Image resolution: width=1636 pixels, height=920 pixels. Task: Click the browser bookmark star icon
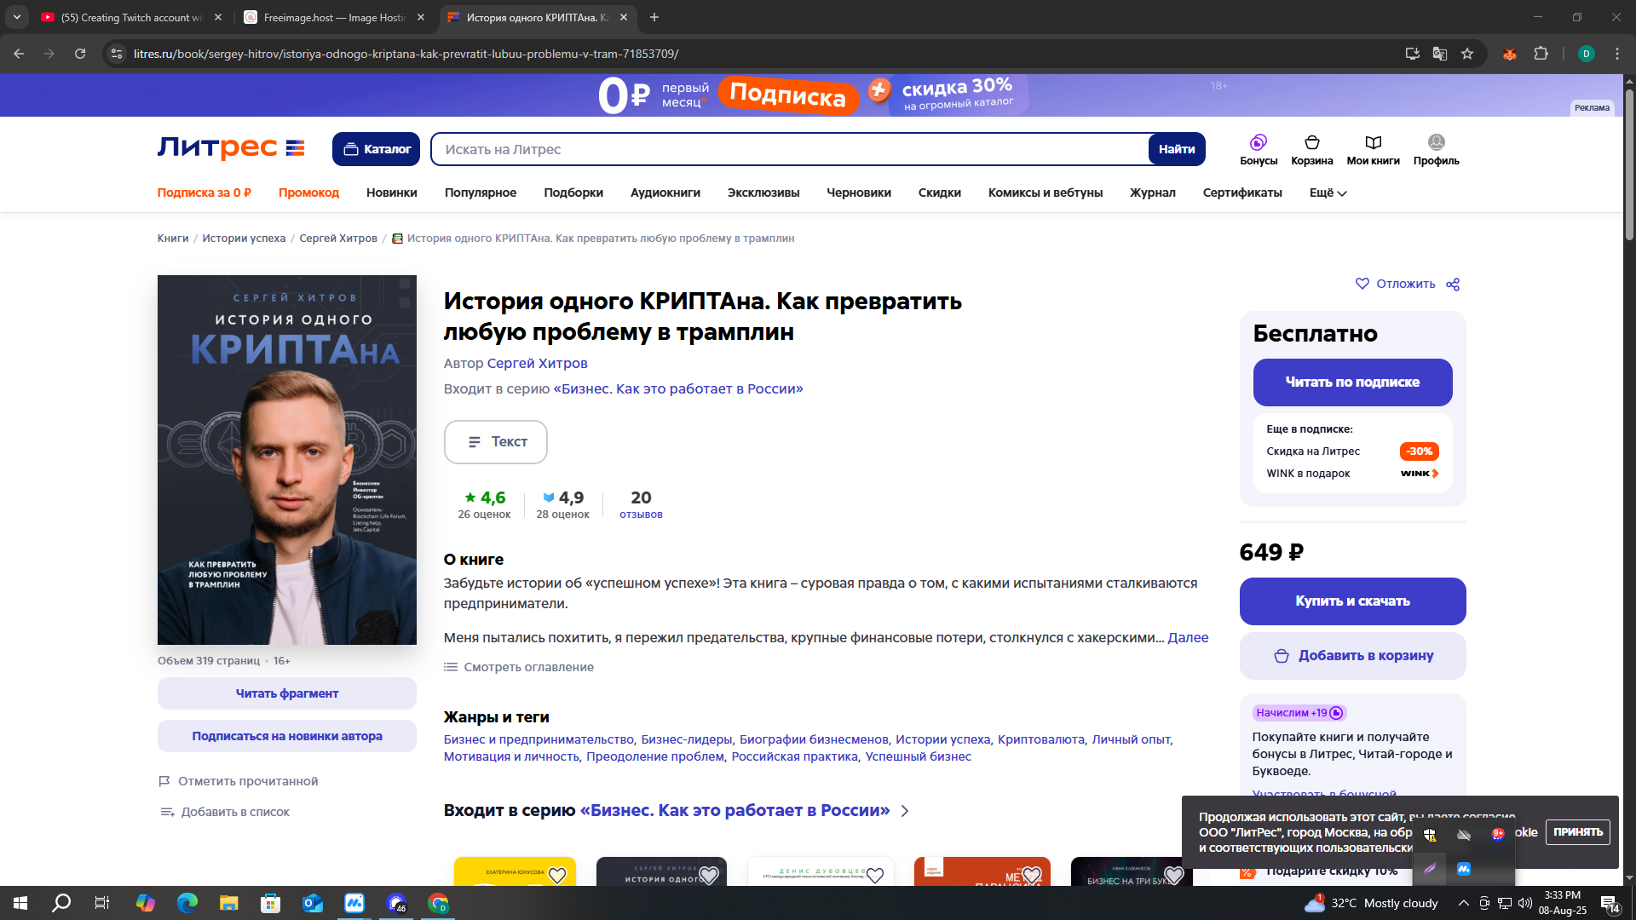click(1467, 54)
